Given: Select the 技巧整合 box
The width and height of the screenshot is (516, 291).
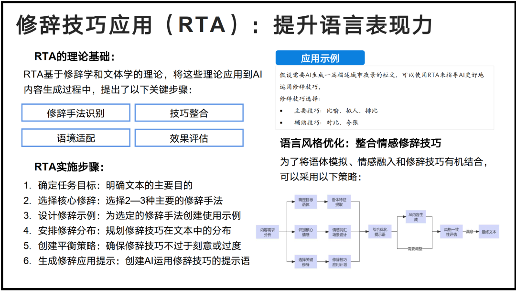Looking at the screenshot, I should pos(189,113).
